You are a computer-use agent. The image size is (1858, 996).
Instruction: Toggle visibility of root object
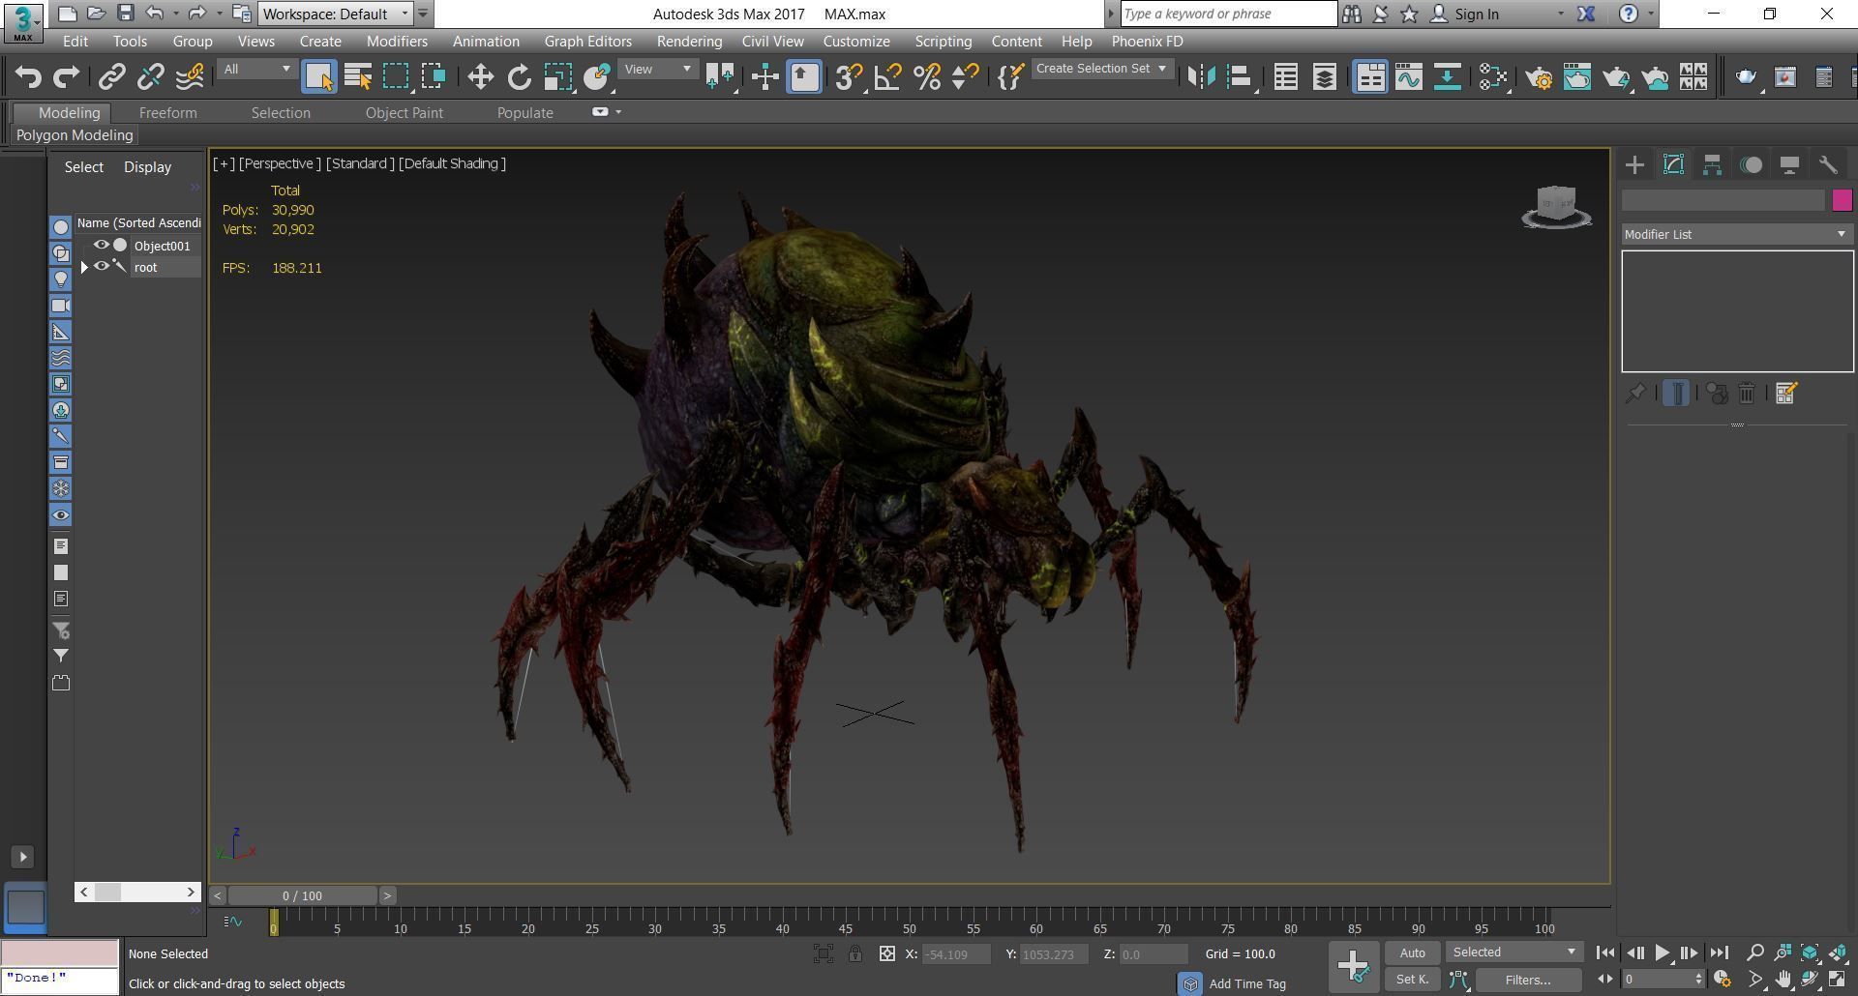pos(101,267)
